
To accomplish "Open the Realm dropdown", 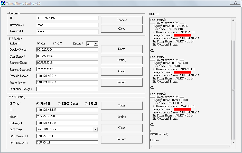I will (96, 44).
